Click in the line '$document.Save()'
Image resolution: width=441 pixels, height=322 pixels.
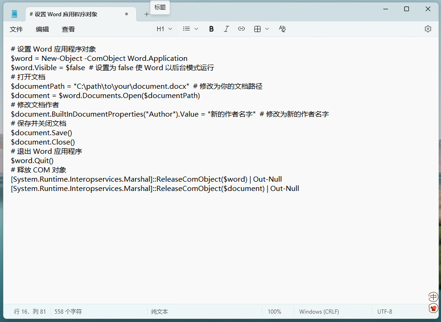coord(41,132)
